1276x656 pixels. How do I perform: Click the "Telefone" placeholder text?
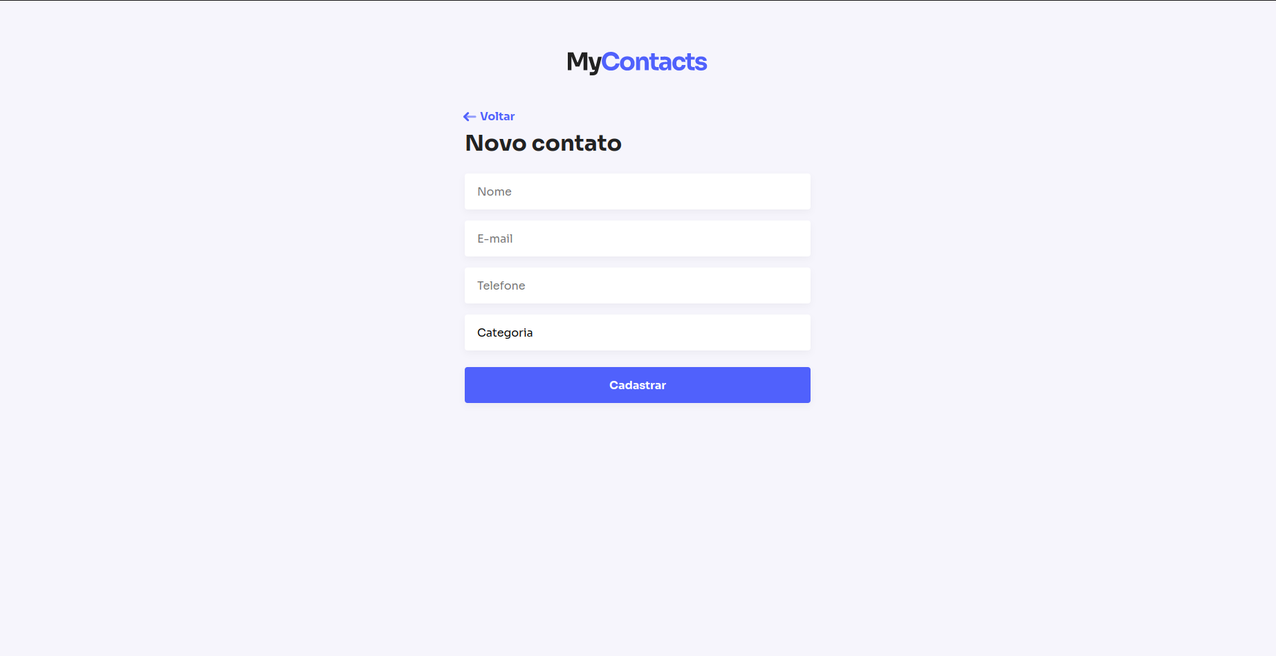[x=501, y=285]
